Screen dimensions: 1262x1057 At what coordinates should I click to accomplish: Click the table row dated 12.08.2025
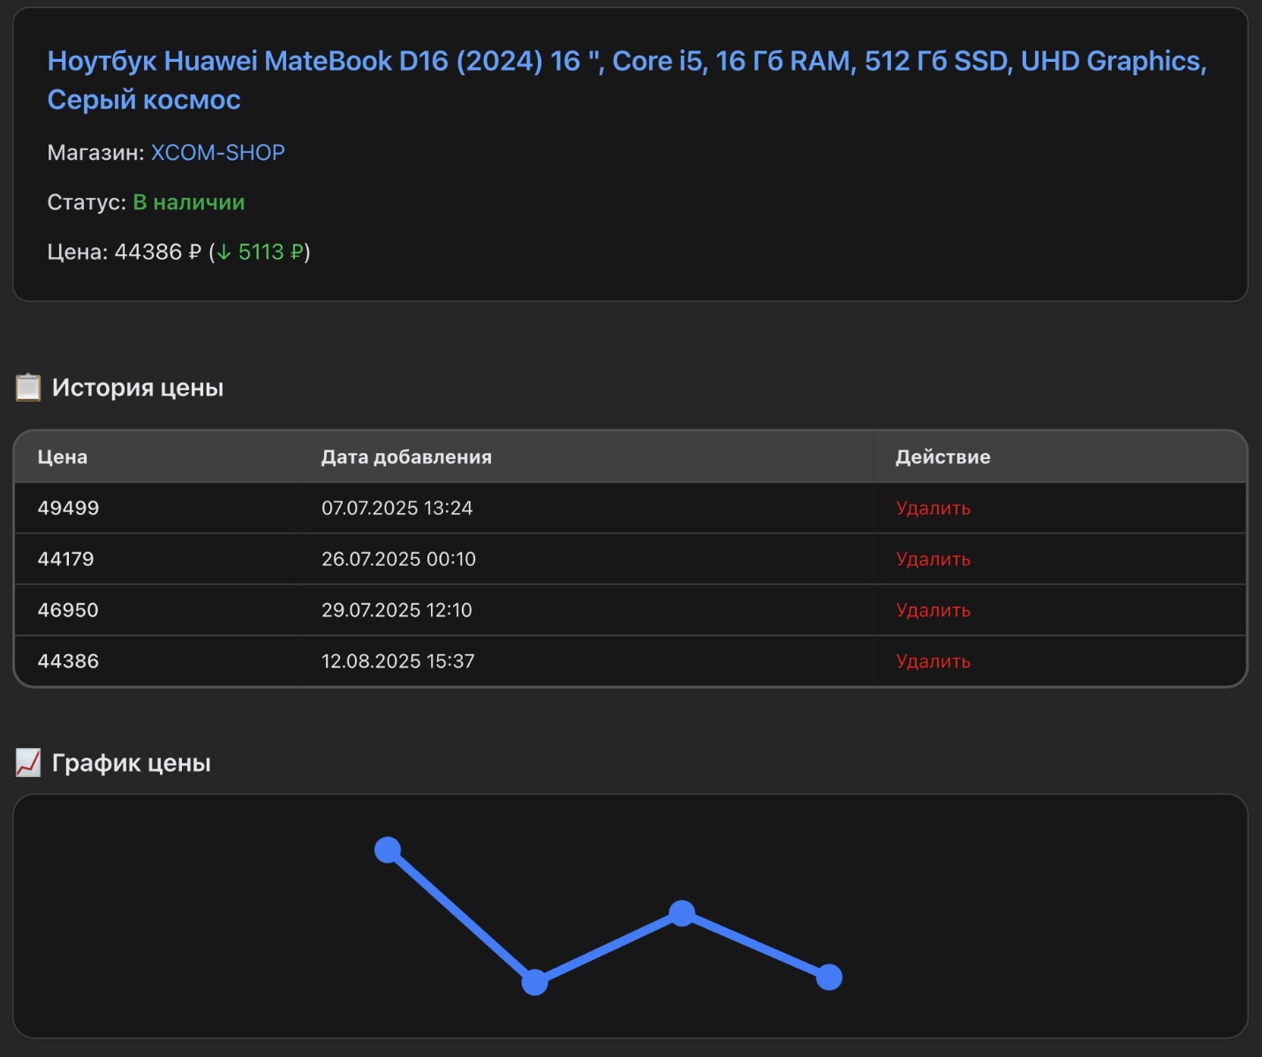[x=397, y=661]
